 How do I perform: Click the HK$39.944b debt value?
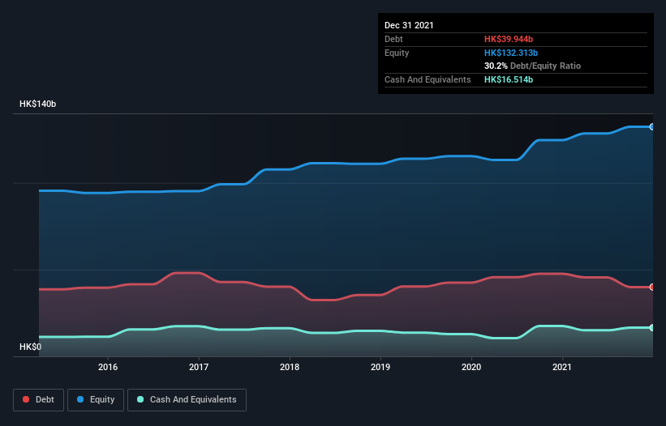click(509, 39)
